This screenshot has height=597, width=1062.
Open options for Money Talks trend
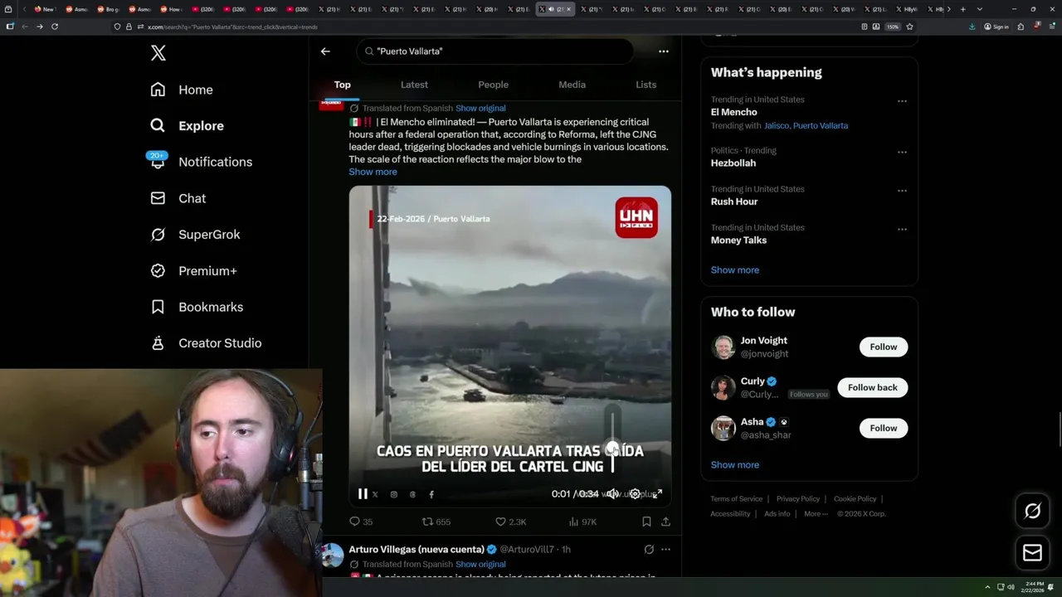(902, 229)
